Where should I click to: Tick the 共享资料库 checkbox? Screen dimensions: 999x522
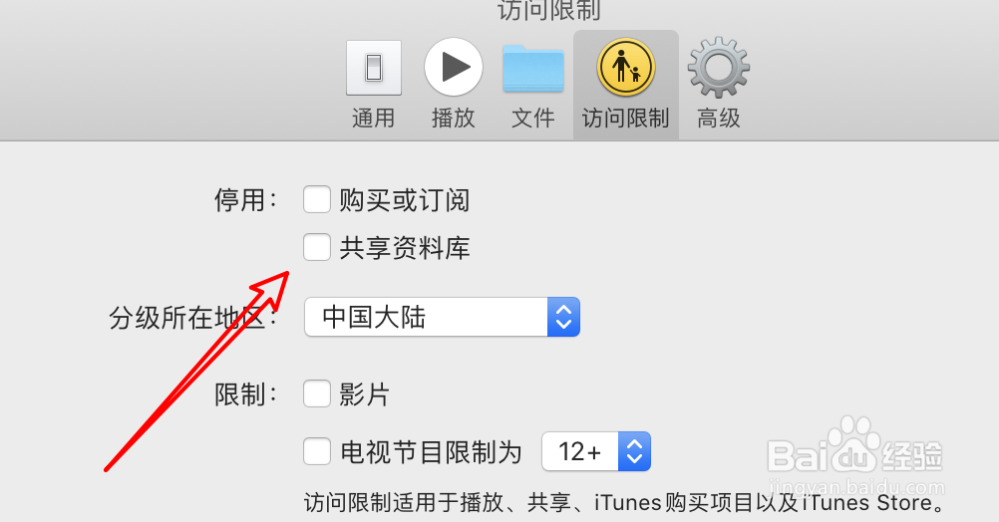[317, 247]
